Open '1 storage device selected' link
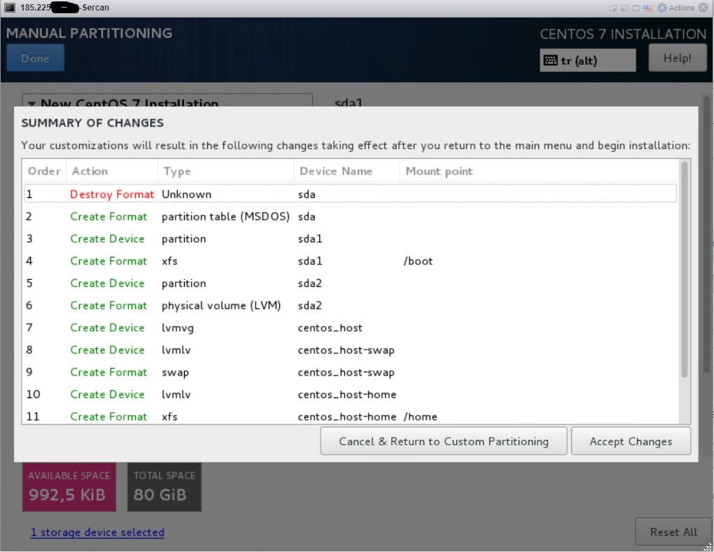The width and height of the screenshot is (714, 552). tap(97, 532)
